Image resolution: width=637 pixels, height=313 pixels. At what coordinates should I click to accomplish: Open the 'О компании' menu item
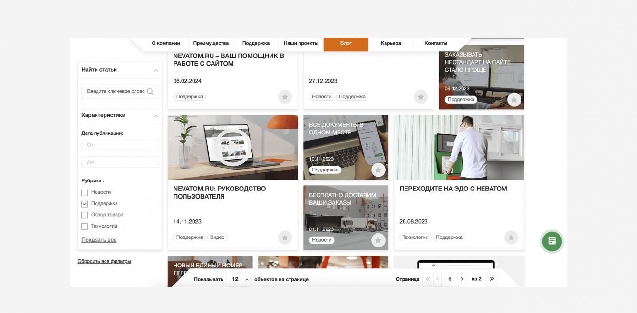point(166,43)
